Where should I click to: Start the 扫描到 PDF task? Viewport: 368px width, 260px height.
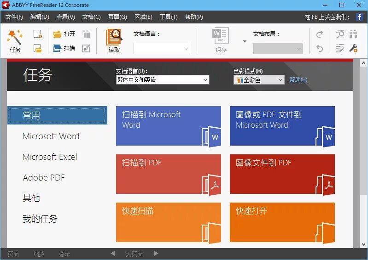click(x=169, y=174)
